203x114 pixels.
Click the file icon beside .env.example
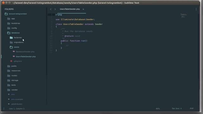click(x=9, y=99)
